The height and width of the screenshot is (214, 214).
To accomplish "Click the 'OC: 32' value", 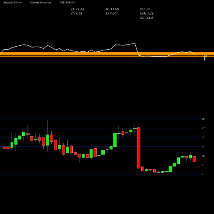I will [x=145, y=9].
